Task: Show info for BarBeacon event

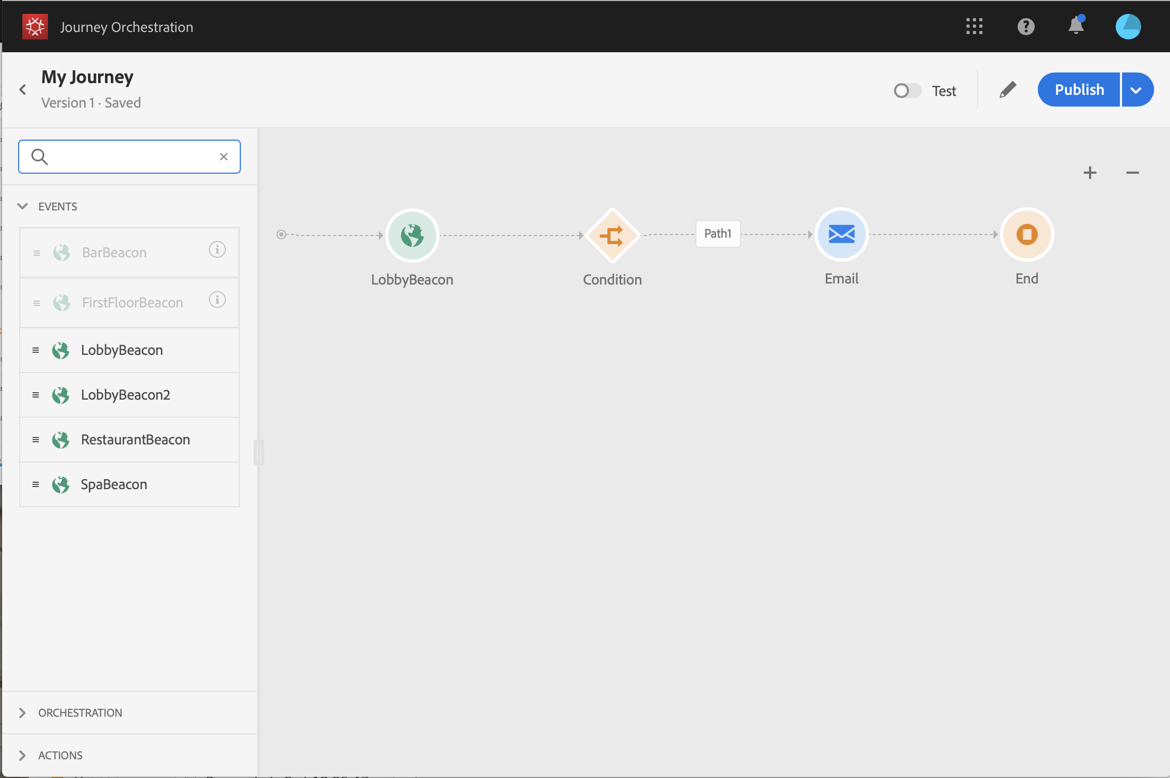Action: (217, 249)
